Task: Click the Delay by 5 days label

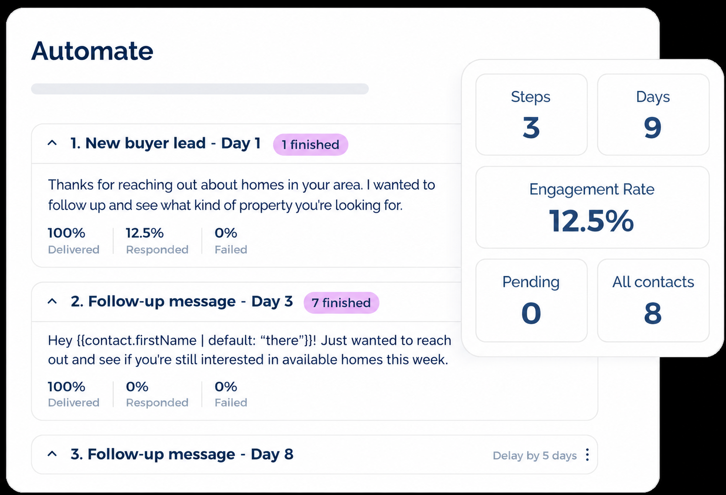Action: [x=535, y=456]
